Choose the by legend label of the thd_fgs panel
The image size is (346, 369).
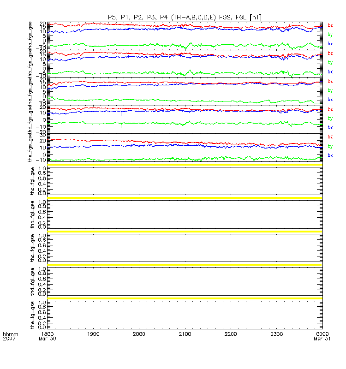point(330,119)
